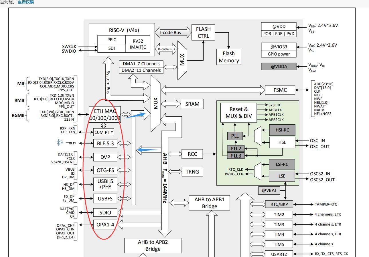Select the @VBAT block
Image resolution: width=369 pixels, height=257 pixels.
(269, 190)
